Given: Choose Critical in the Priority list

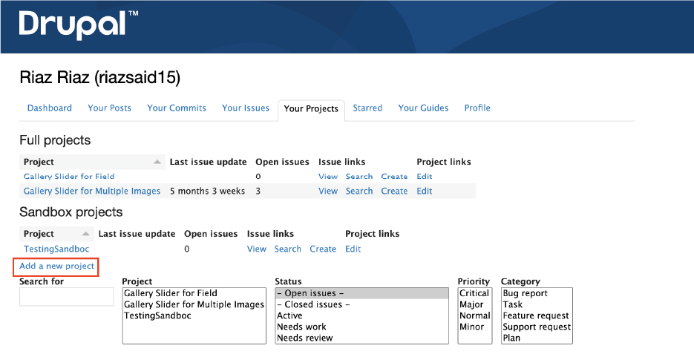Looking at the screenshot, I should pos(474,293).
